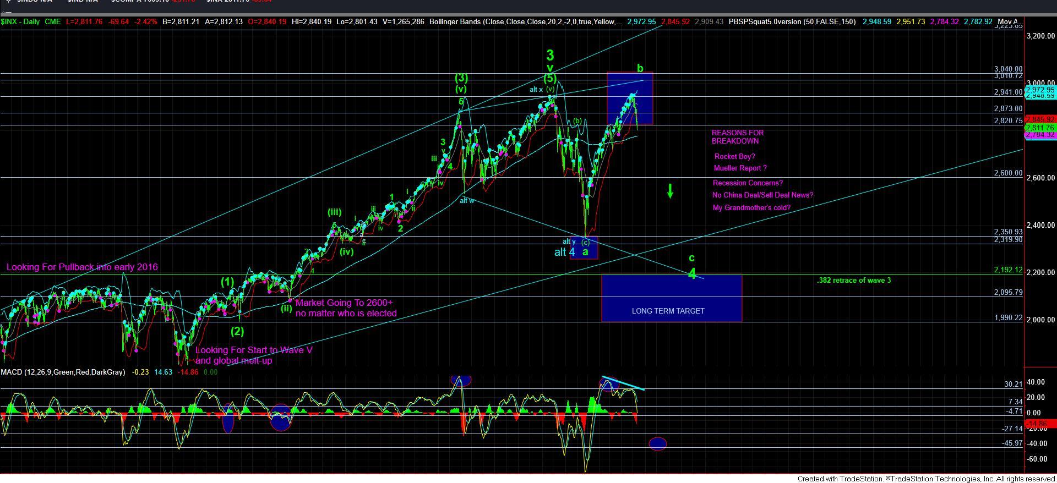Click the green wave 'b' label
This screenshot has width=1057, height=483.
click(x=640, y=69)
